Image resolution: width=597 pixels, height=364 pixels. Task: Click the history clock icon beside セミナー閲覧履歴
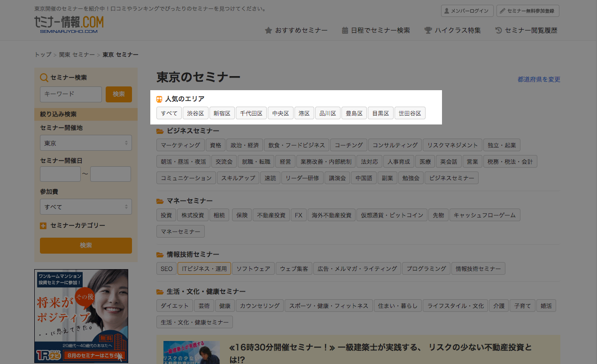click(499, 31)
